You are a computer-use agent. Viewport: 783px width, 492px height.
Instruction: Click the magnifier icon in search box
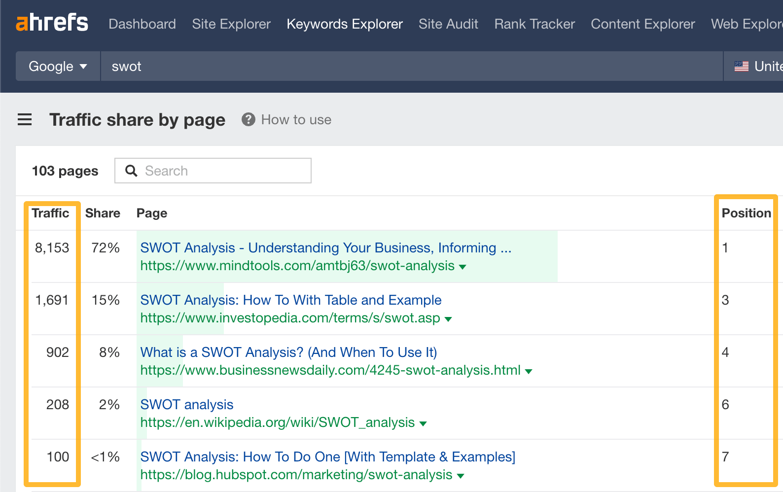(x=131, y=171)
